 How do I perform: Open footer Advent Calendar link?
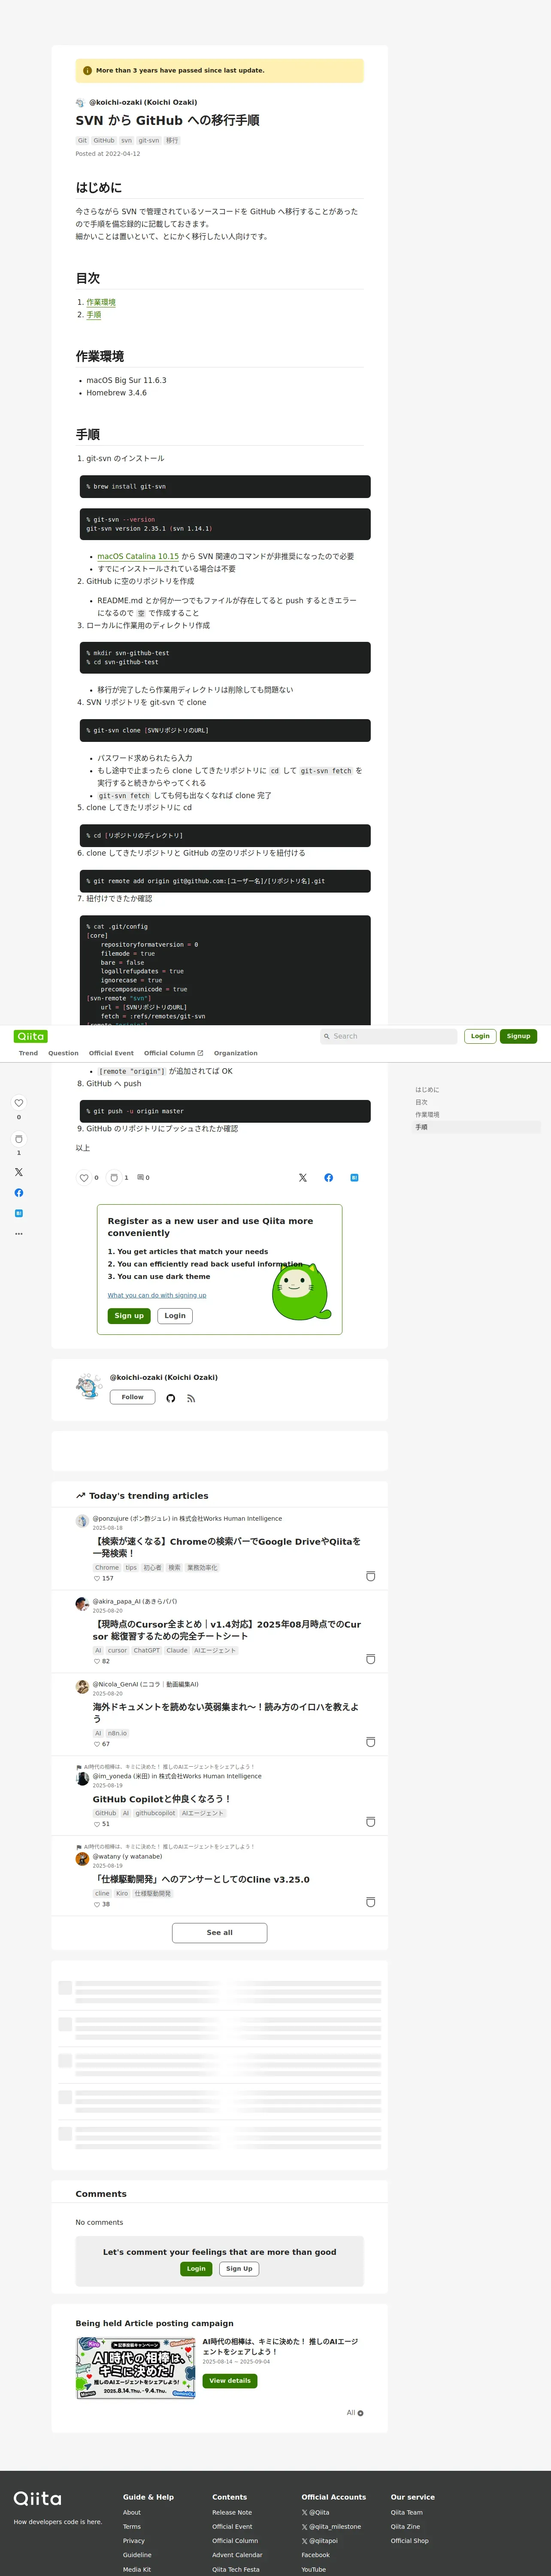pyautogui.click(x=237, y=2555)
